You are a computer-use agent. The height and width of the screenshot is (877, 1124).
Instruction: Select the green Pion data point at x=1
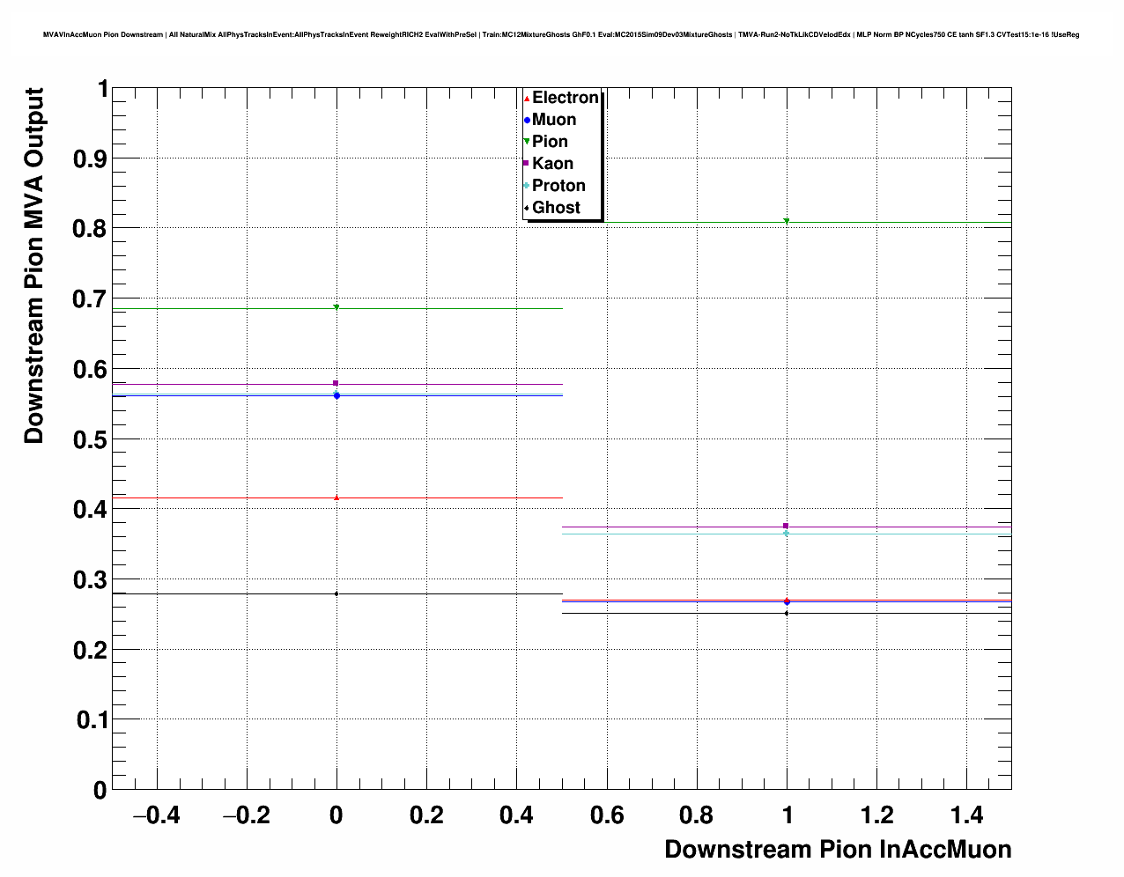787,221
